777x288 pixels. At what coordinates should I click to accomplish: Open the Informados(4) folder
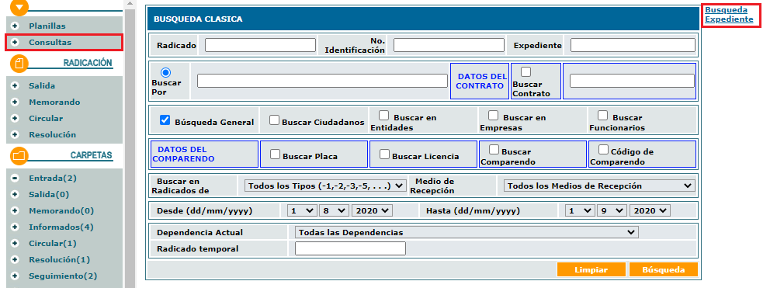(x=61, y=227)
